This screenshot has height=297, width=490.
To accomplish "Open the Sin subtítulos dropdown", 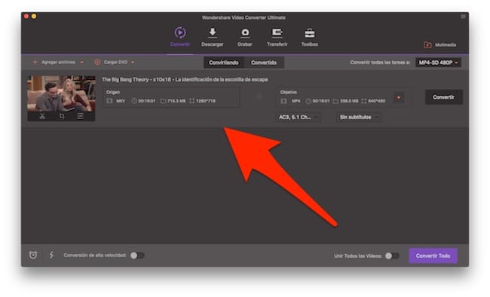I will pyautogui.click(x=359, y=118).
